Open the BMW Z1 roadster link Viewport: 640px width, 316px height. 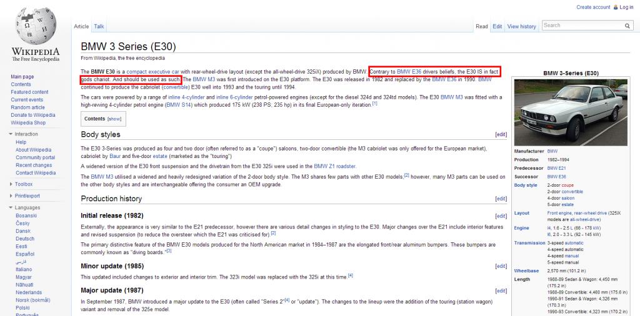(x=334, y=166)
